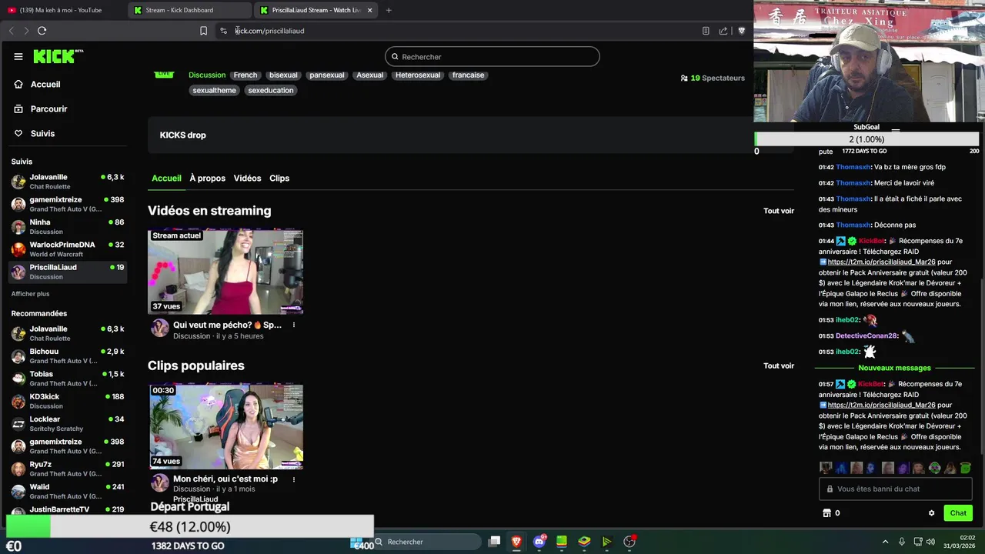Open Ninha channel in the sidebar
Screen dimensions: 985x554
click(68, 226)
